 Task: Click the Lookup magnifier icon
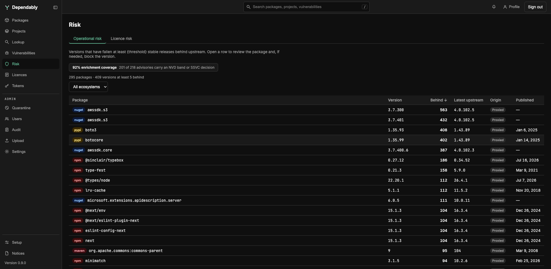[7, 42]
